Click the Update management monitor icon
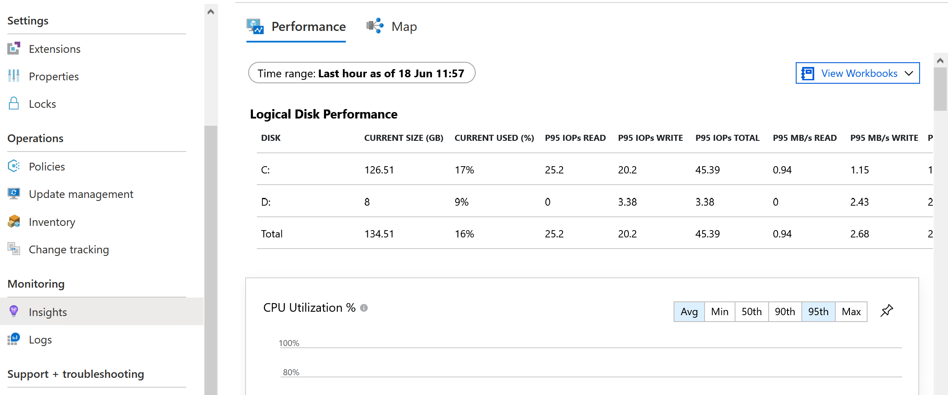Viewport: 948px width, 395px height. 14,194
